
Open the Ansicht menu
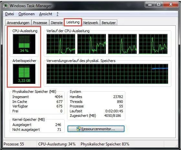pos(46,14)
